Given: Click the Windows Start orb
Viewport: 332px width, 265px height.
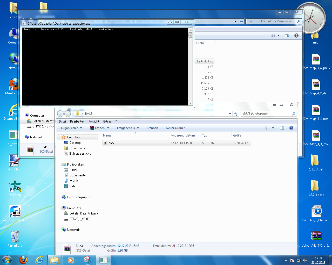Looking at the screenshot, I should pyautogui.click(x=7, y=260).
